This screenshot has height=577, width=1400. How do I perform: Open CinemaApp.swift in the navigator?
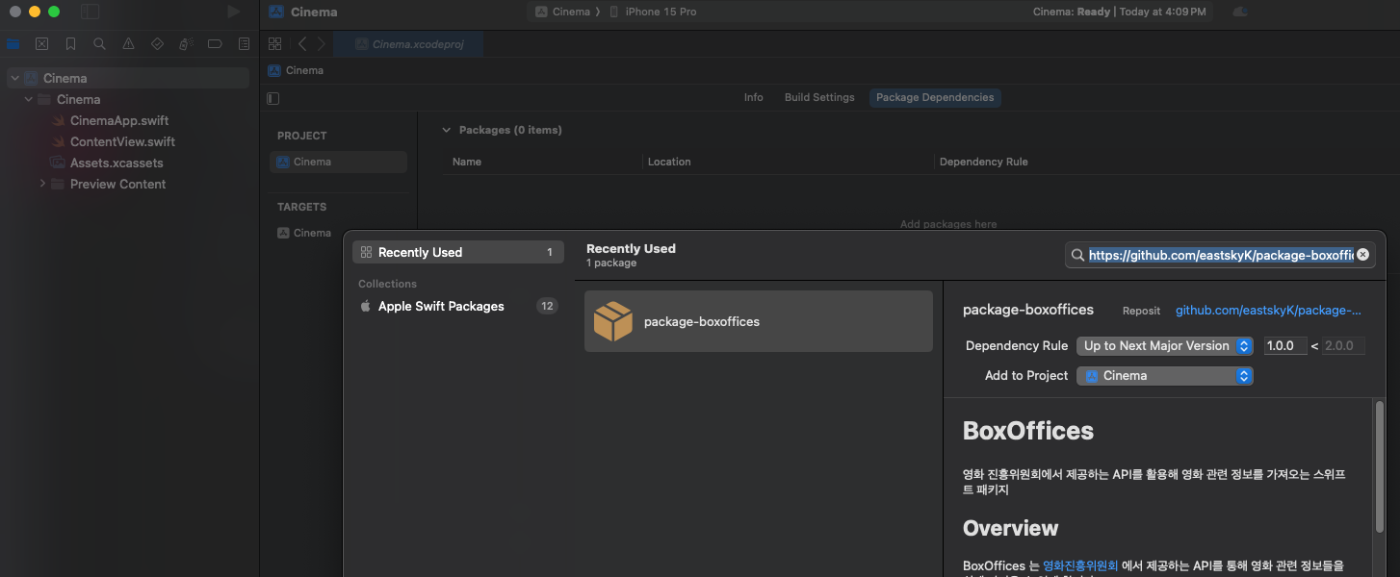pos(119,120)
